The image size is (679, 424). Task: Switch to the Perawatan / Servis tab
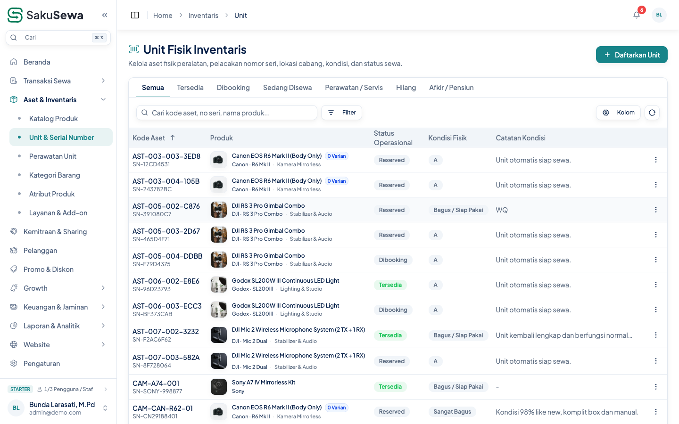[354, 88]
